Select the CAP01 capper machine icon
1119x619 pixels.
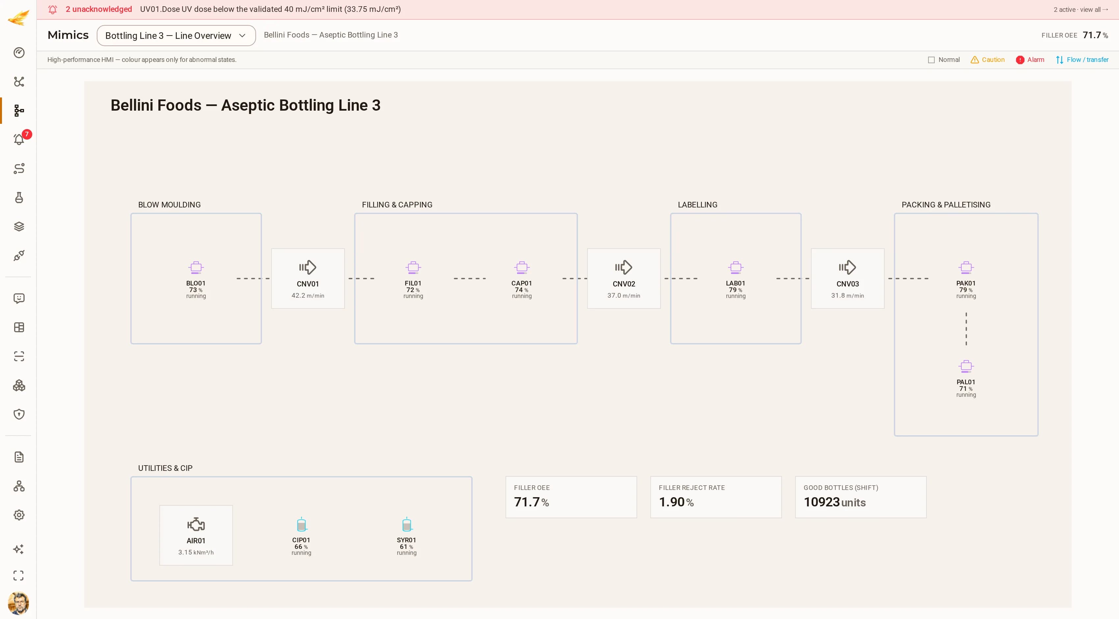[x=522, y=267]
